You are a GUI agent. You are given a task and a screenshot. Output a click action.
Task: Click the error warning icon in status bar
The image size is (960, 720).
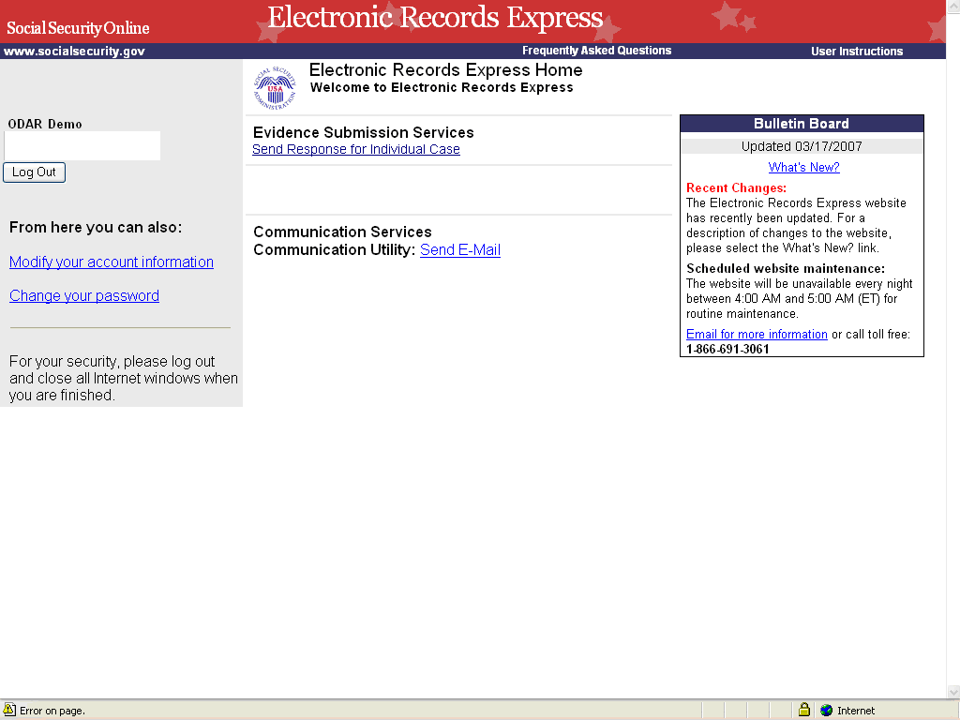[x=8, y=710]
